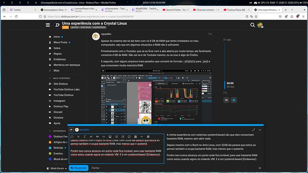308x173 pixels.
Task: Switch to the eGuinorante Twitch tab
Action: tap(115, 10)
